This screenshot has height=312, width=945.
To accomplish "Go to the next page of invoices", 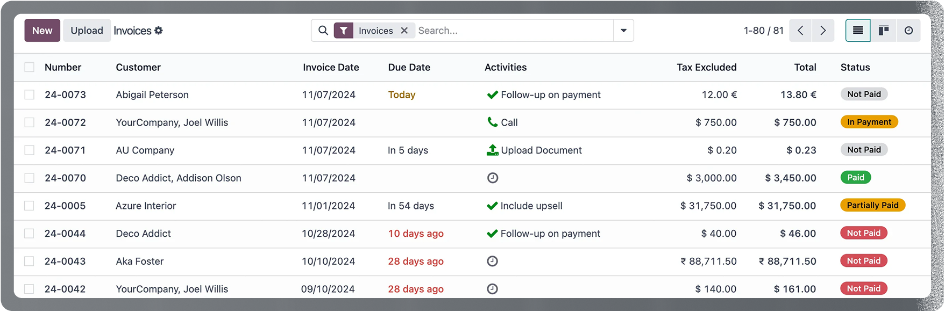I will pos(823,31).
